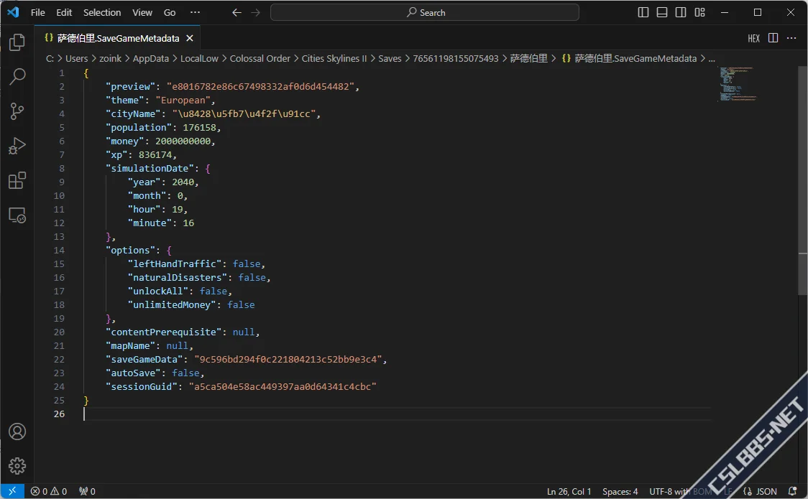Open file in HEX editor
This screenshot has width=808, height=499.
coord(754,39)
